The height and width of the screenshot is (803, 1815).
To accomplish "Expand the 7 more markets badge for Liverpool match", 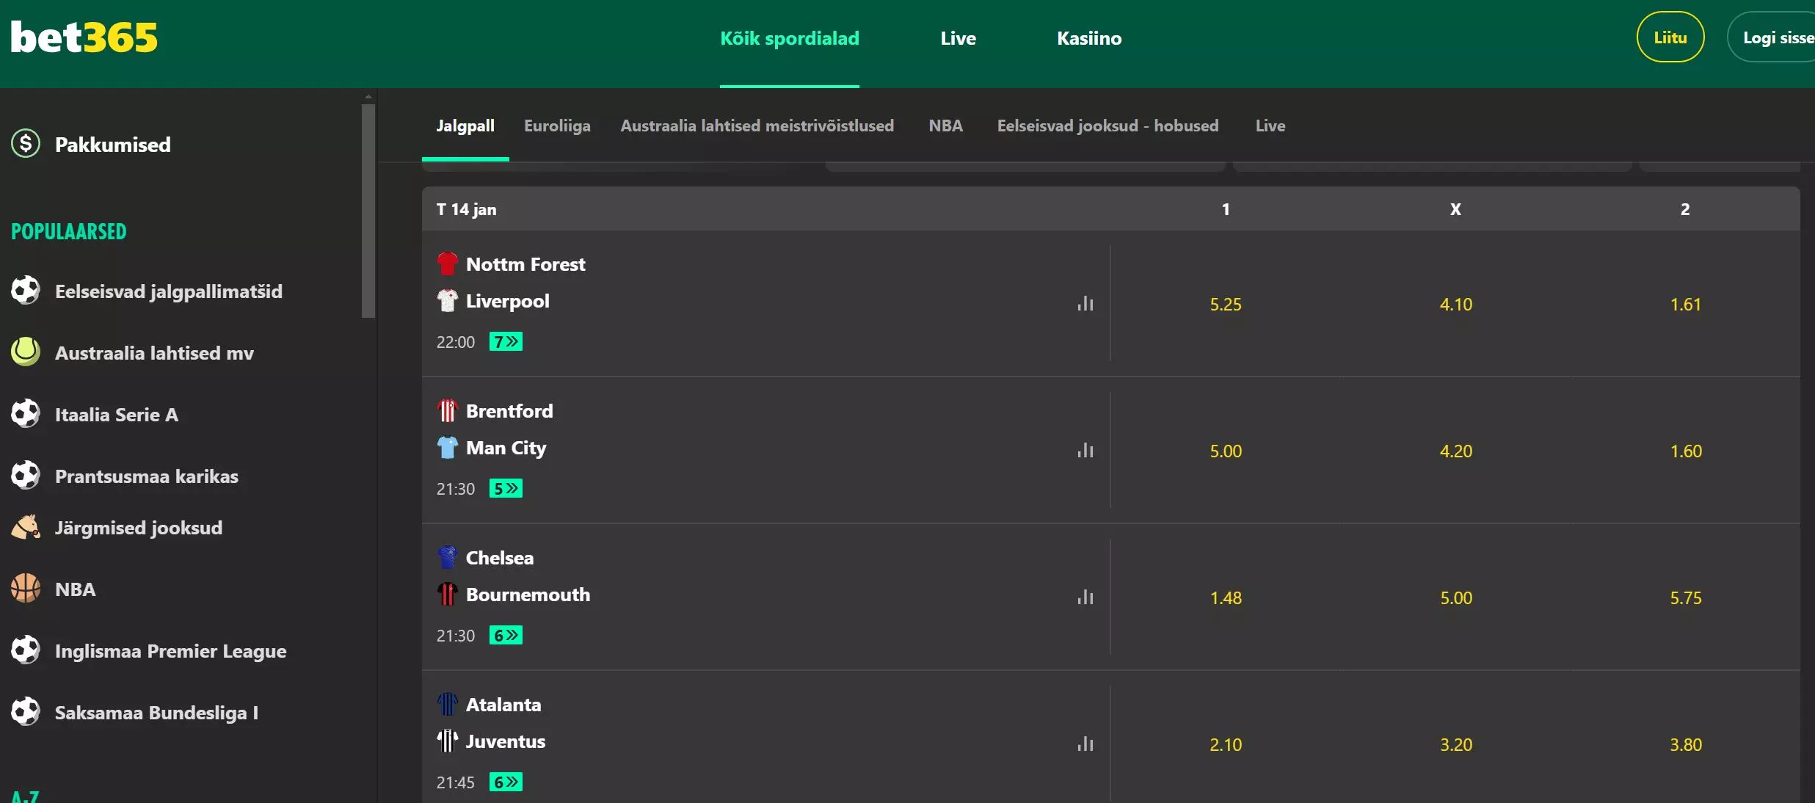I will coord(506,341).
